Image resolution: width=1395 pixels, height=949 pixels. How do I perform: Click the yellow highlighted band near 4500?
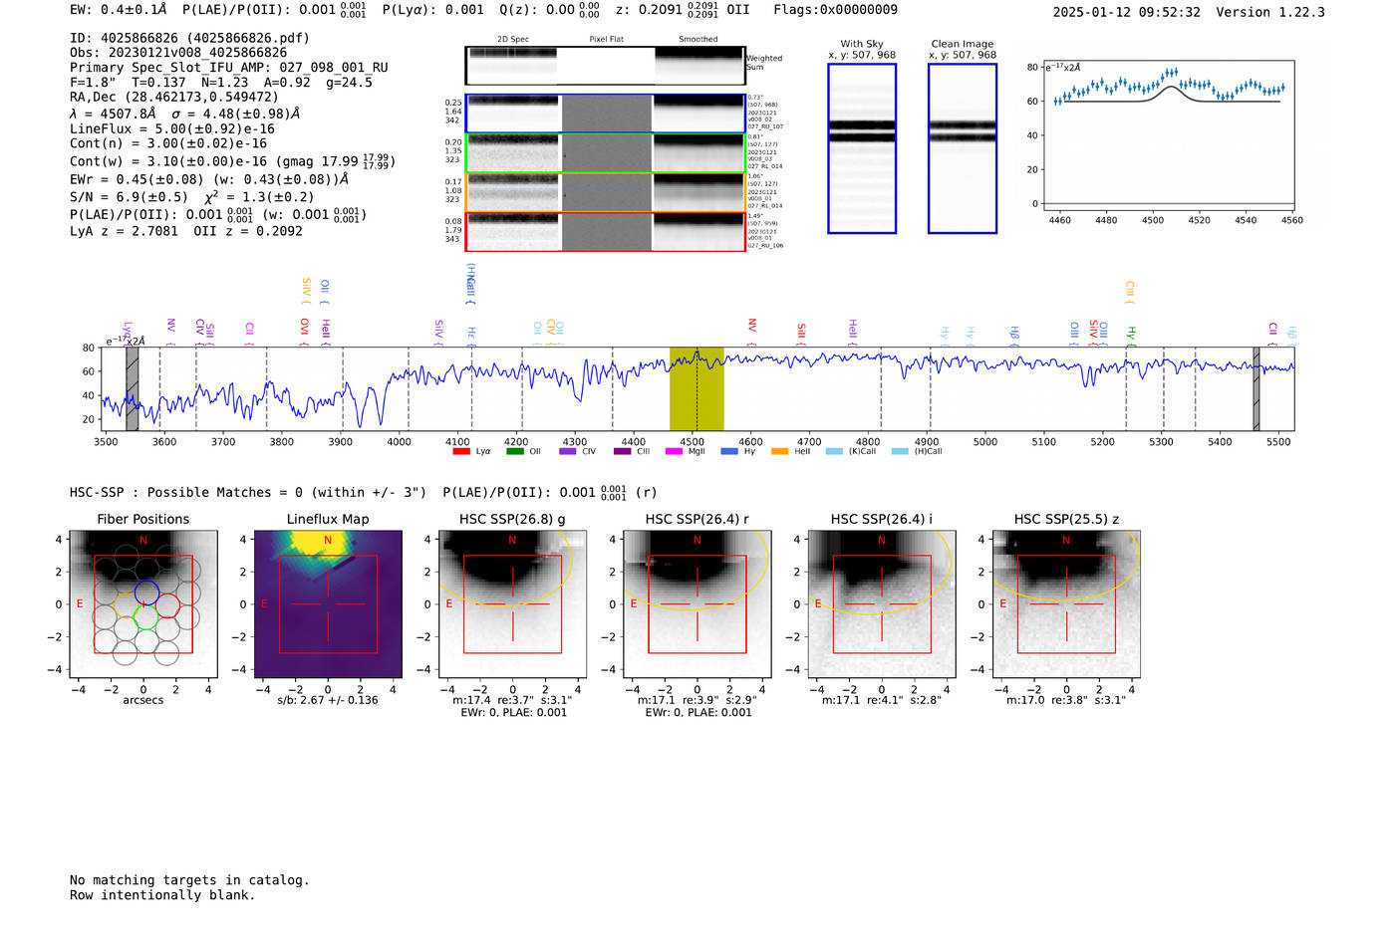pyautogui.click(x=697, y=389)
